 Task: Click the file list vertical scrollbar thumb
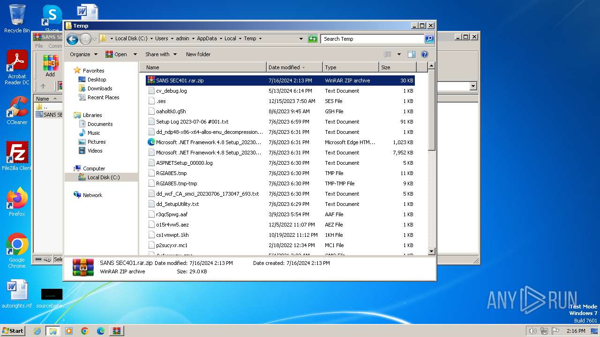pyautogui.click(x=432, y=110)
